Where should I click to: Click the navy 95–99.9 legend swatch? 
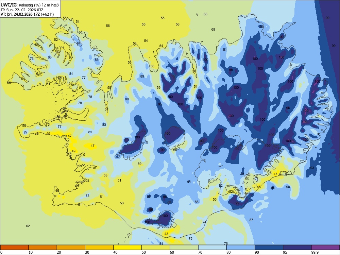pyautogui.click(x=297, y=248)
